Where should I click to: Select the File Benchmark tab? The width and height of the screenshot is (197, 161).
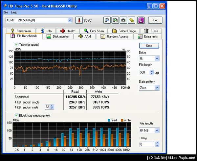[24, 36]
